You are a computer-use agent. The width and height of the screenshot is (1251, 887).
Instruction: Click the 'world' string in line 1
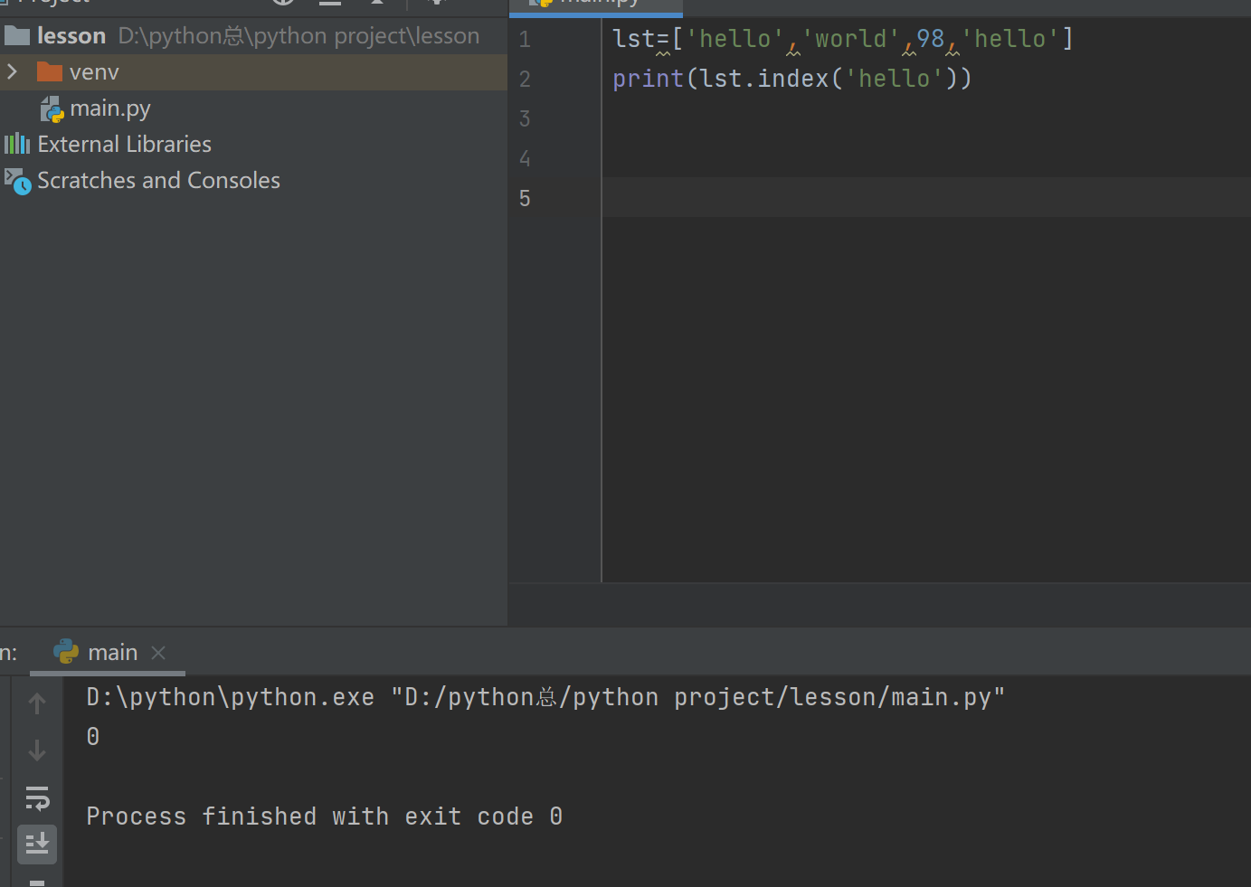pos(850,39)
